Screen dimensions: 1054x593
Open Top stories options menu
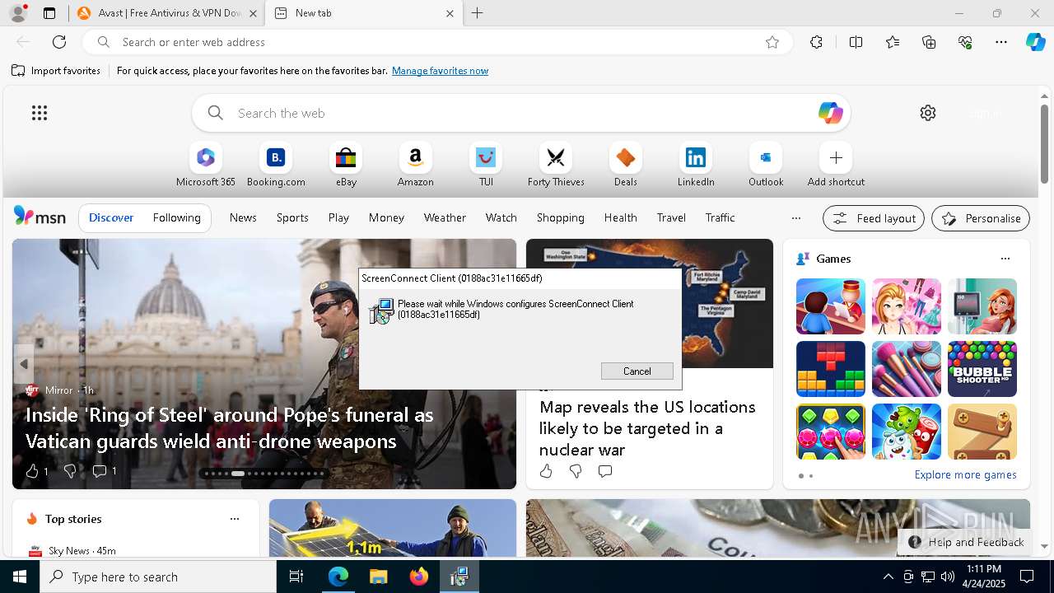pos(235,519)
